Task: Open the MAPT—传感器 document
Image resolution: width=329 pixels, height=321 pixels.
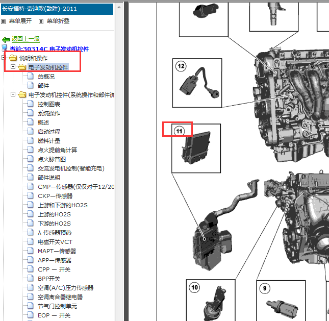Action: point(57,251)
